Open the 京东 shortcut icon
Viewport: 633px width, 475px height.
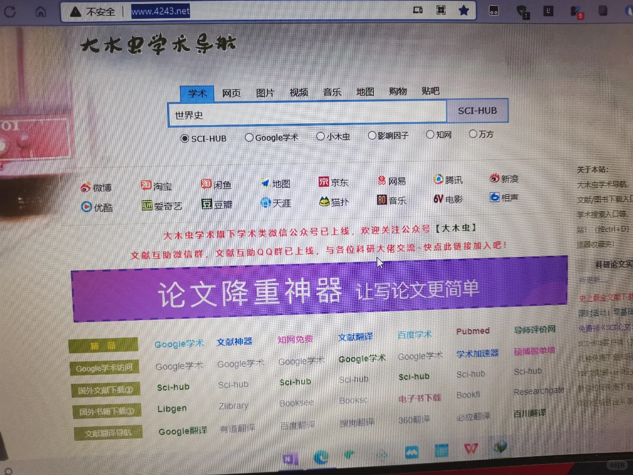pyautogui.click(x=324, y=182)
